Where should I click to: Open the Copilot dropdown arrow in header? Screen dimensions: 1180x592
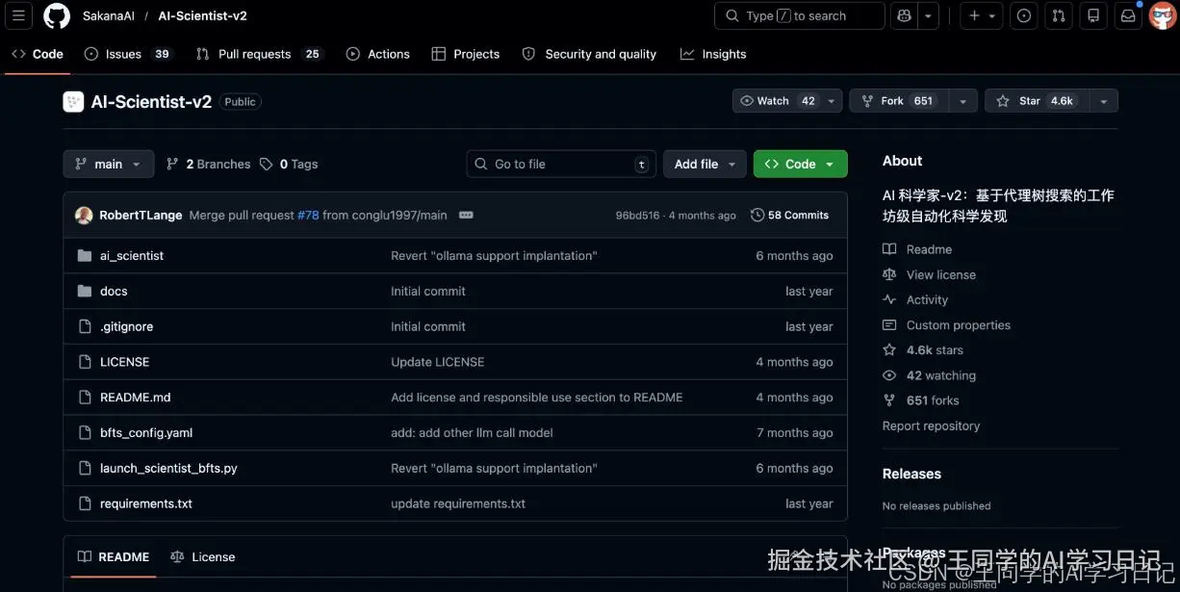[928, 15]
